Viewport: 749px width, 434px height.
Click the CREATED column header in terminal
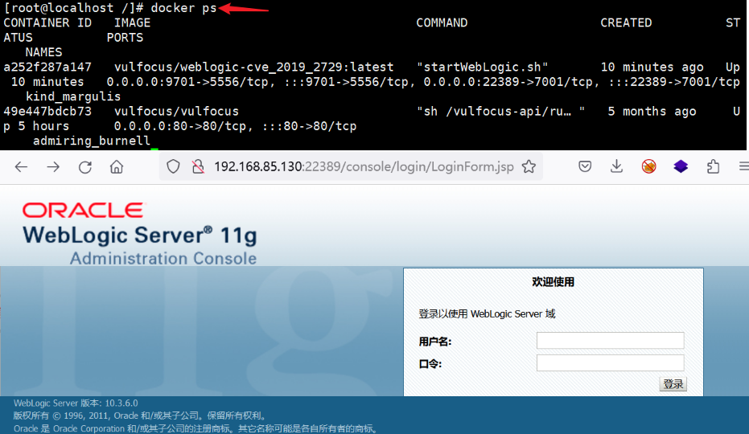pos(626,23)
